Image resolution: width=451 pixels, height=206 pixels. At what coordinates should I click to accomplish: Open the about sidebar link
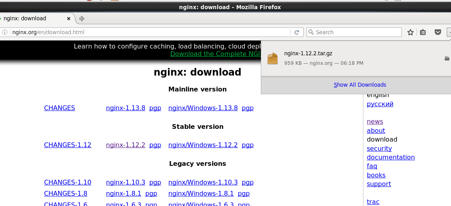pyautogui.click(x=376, y=130)
